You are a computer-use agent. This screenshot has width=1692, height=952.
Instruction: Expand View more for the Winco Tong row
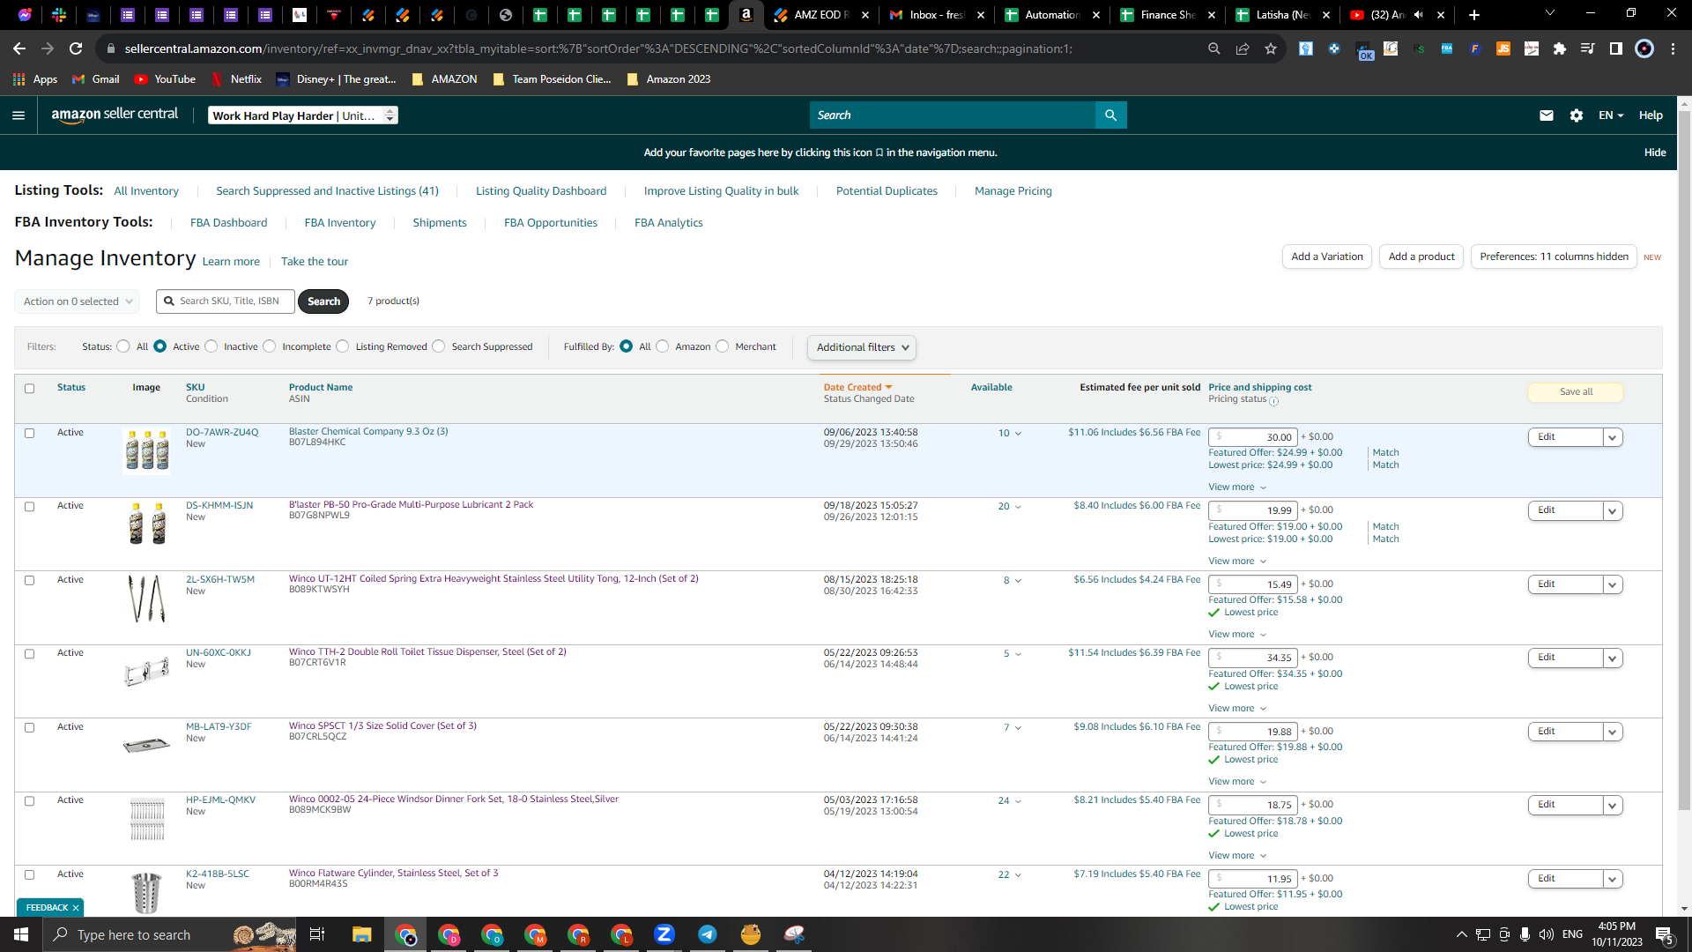(1237, 635)
